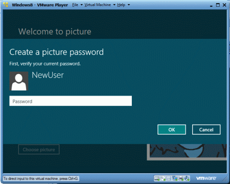
Task: Maximize the VMware Player window
Action: click(x=218, y=5)
